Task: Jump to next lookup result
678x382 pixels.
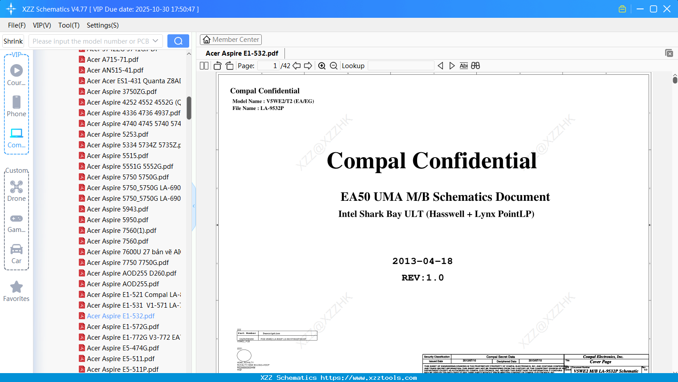Action: tap(452, 66)
